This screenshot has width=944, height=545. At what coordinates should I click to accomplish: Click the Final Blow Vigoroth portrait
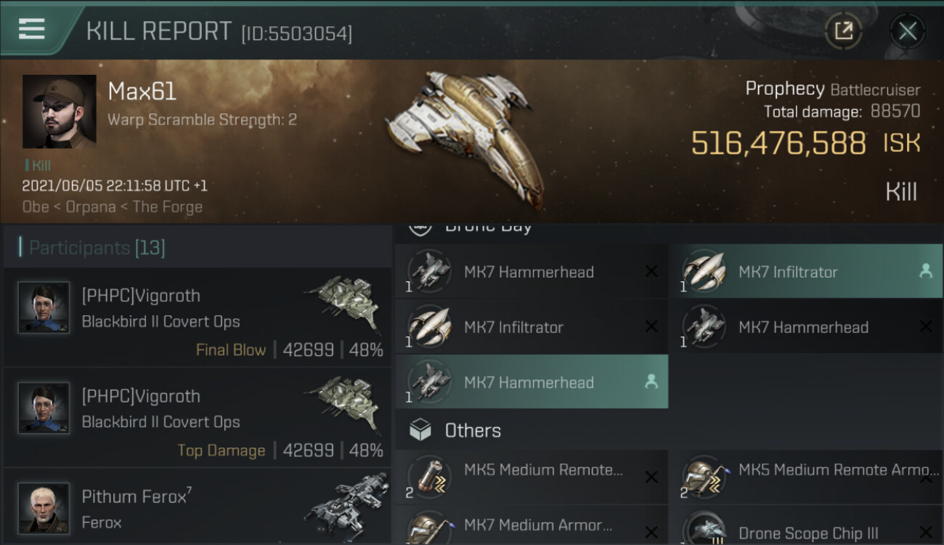(44, 307)
